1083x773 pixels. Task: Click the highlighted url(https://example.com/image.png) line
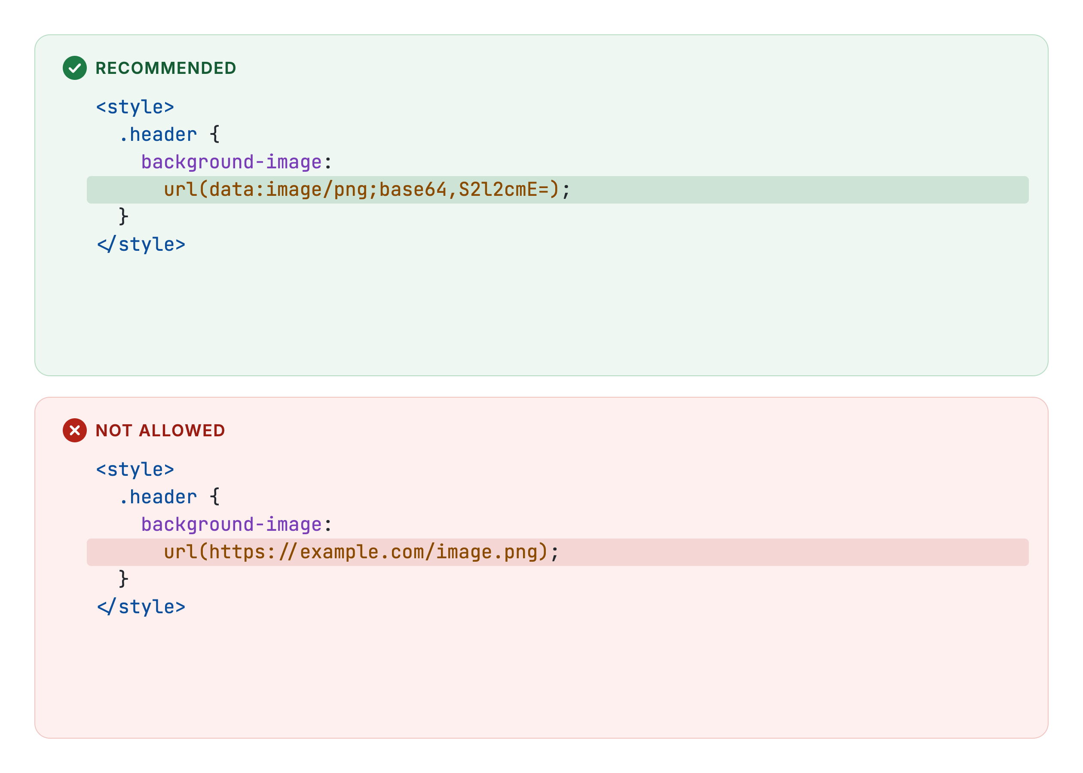coord(557,552)
